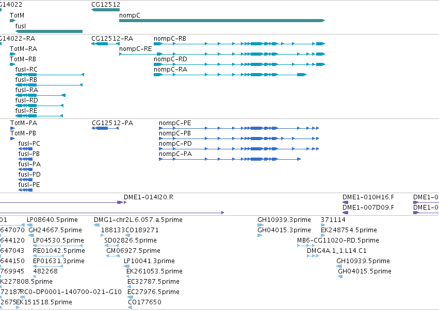
Task: Click EST LP10041.3prime
Action: coord(126,266)
